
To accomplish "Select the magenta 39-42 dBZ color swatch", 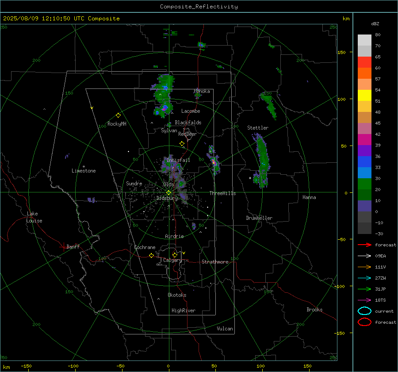I will (364, 140).
